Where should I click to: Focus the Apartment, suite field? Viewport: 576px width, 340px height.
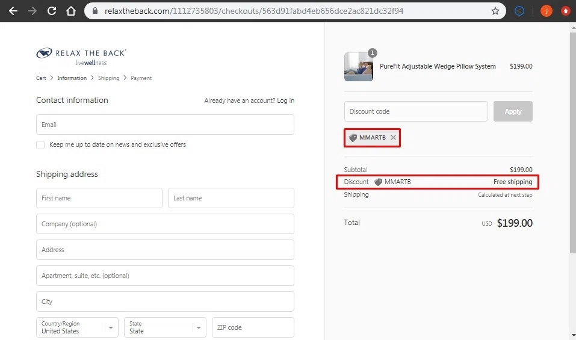(x=165, y=276)
